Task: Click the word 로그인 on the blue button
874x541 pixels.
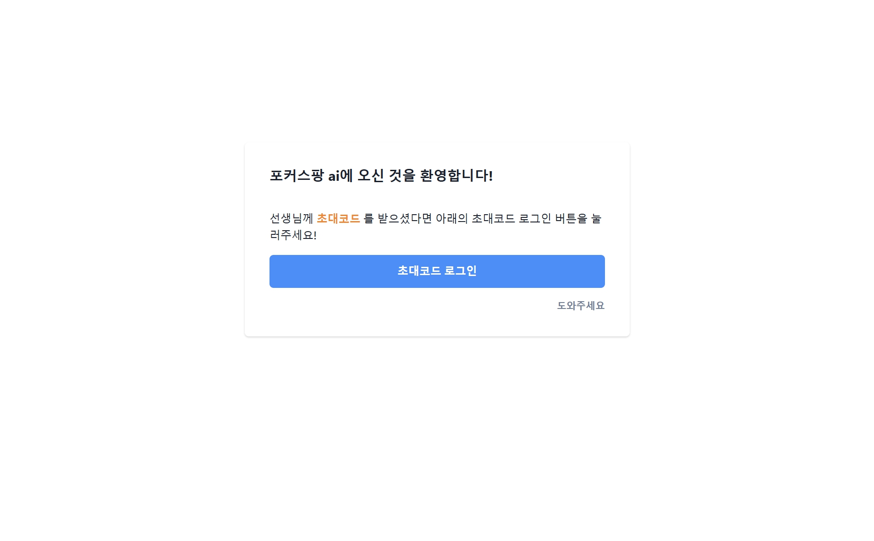Action: pos(461,271)
